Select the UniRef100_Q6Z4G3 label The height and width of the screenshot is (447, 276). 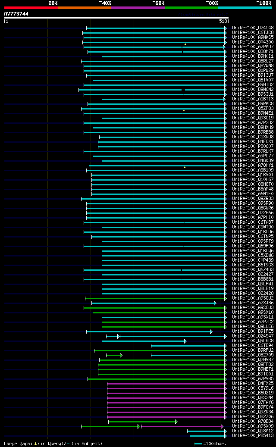coord(253,270)
